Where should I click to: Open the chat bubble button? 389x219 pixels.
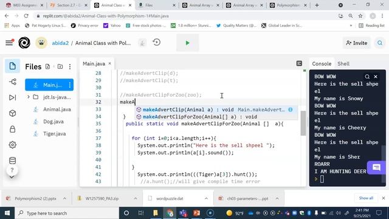point(376,167)
